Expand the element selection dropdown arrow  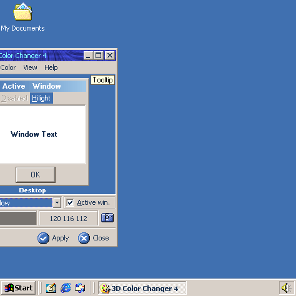[x=57, y=202]
